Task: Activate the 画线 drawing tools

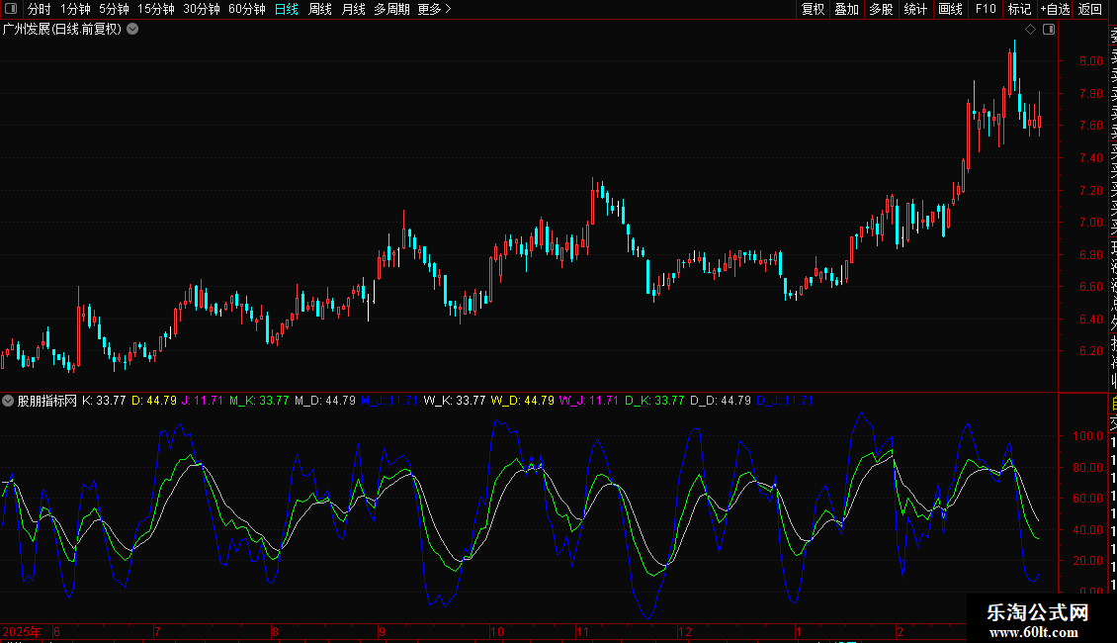Action: (x=950, y=9)
